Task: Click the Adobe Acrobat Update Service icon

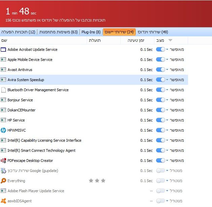Action: [x=3, y=49]
